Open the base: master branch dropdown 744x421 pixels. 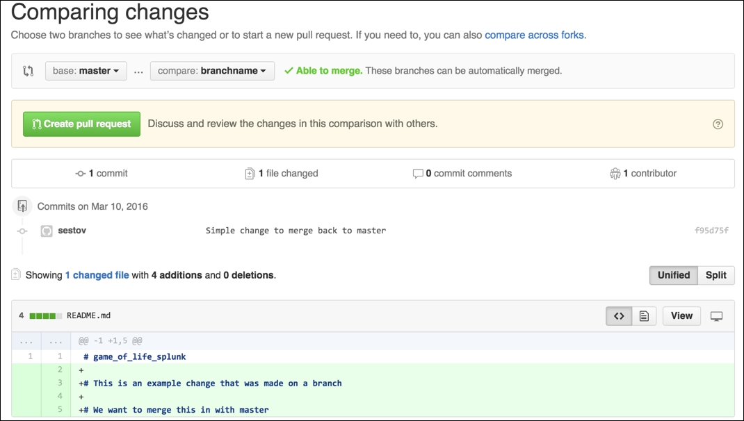point(86,70)
